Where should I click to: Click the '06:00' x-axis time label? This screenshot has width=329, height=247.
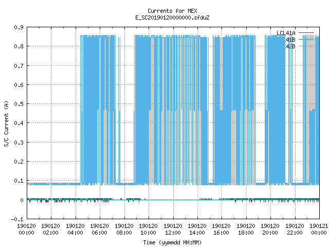[x=99, y=233]
